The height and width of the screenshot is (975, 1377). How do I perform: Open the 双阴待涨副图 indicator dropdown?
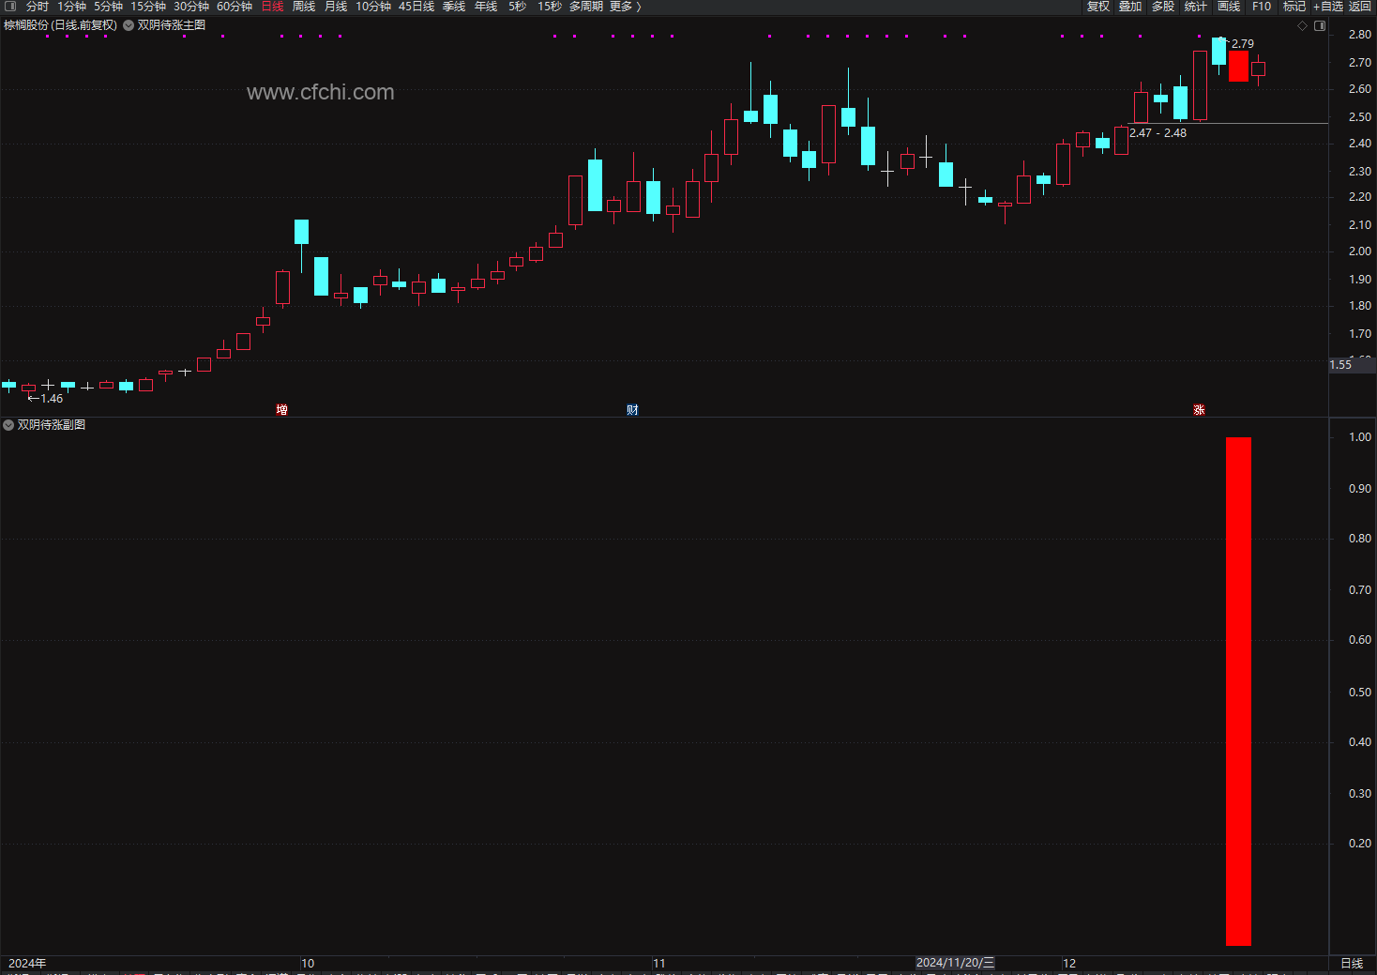pos(8,425)
